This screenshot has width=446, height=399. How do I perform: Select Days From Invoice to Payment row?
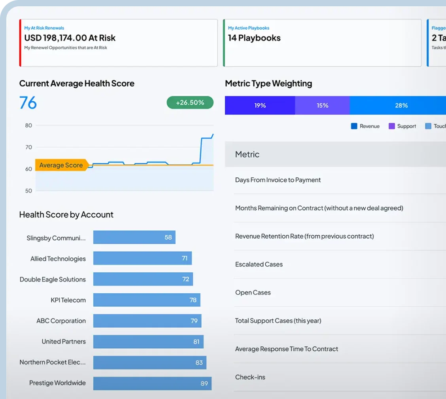click(x=278, y=180)
